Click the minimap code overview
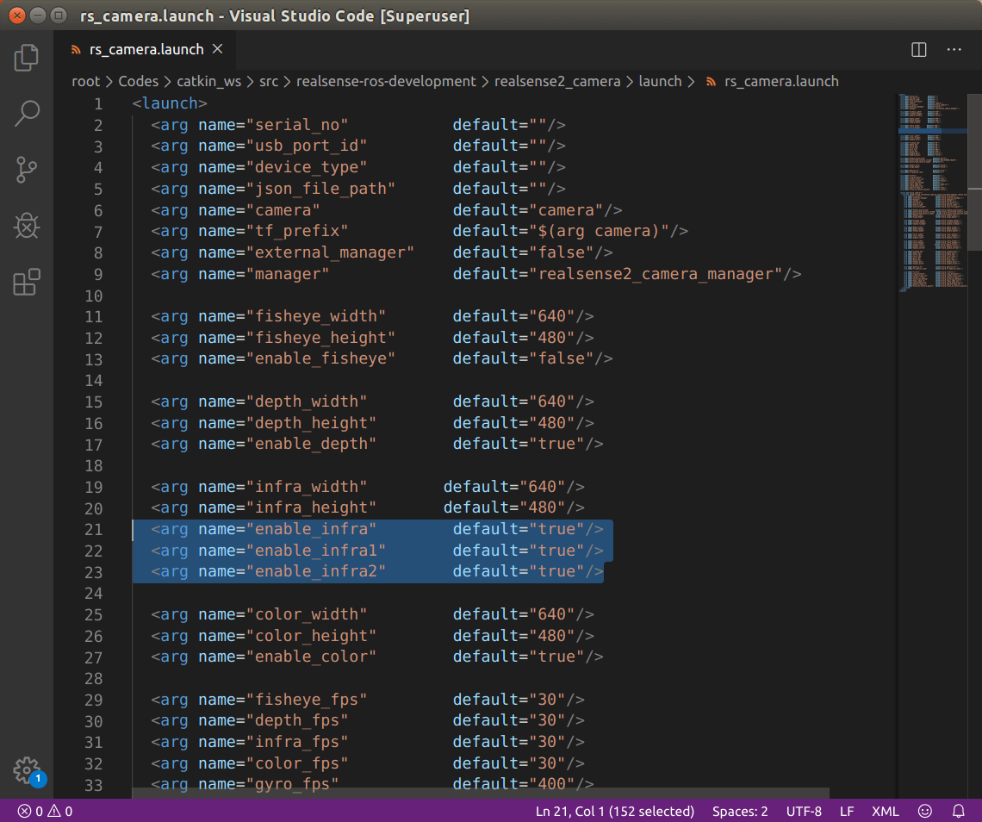Viewport: 982px width, 822px height. [x=933, y=193]
